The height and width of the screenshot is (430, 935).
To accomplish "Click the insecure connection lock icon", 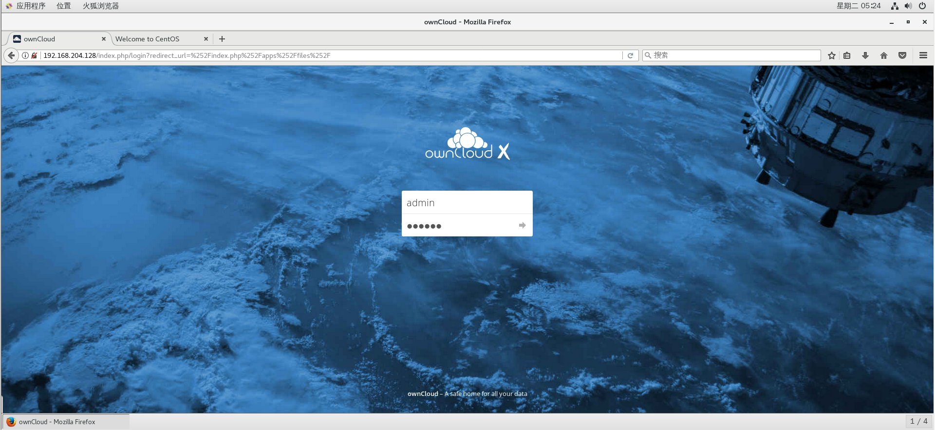I will [x=34, y=55].
